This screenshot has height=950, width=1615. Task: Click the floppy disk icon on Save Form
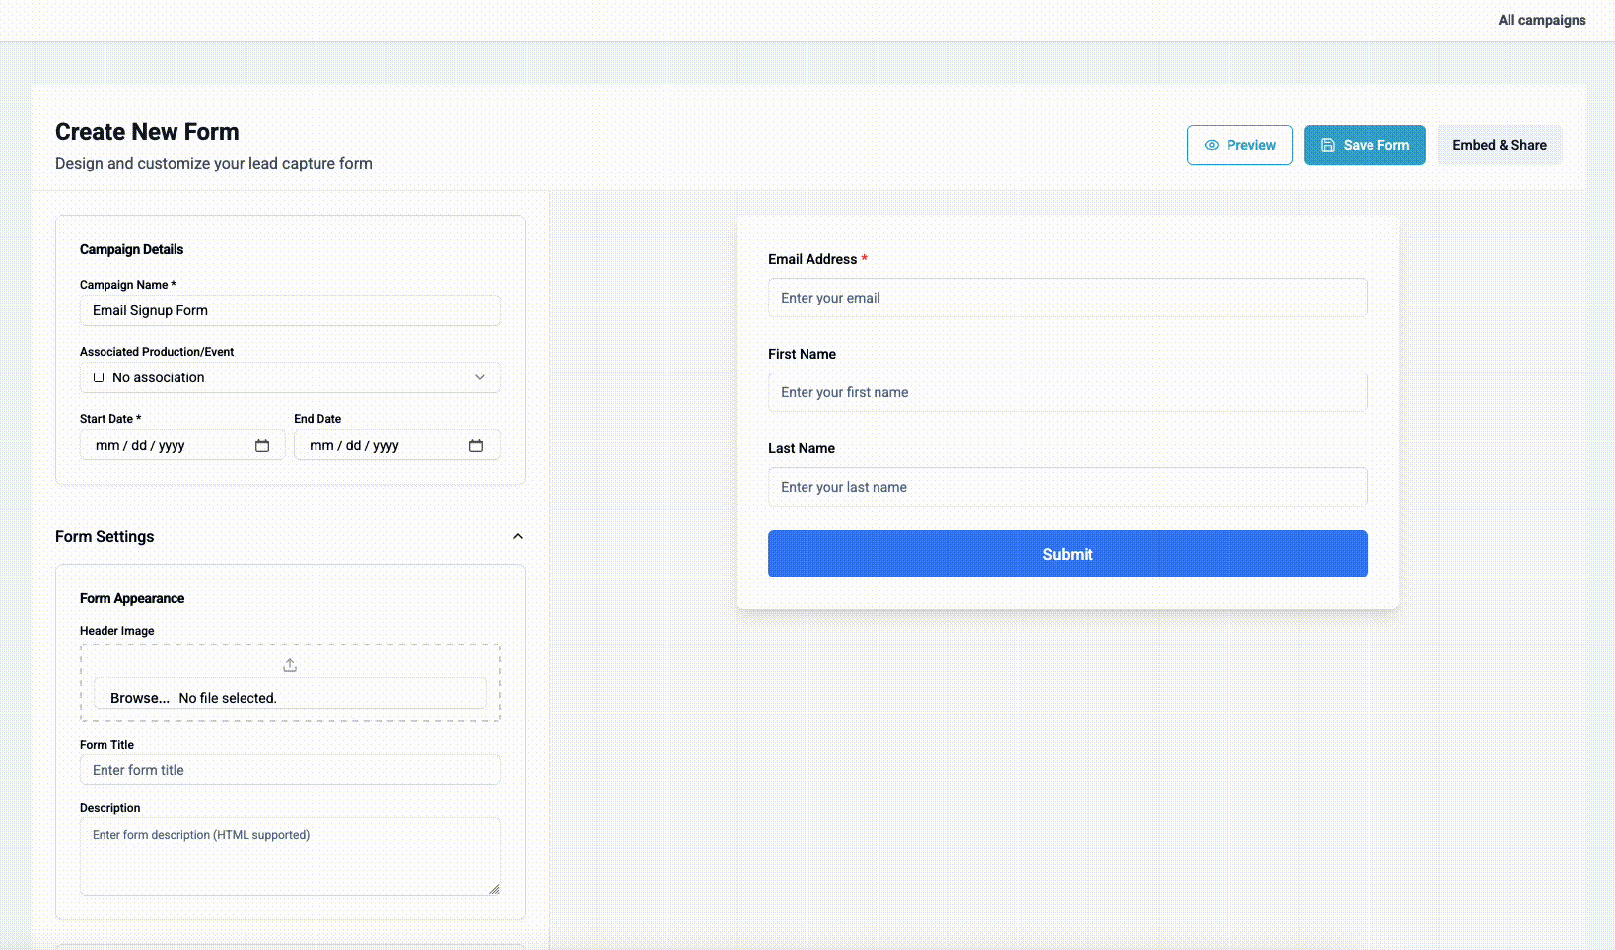[1327, 145]
